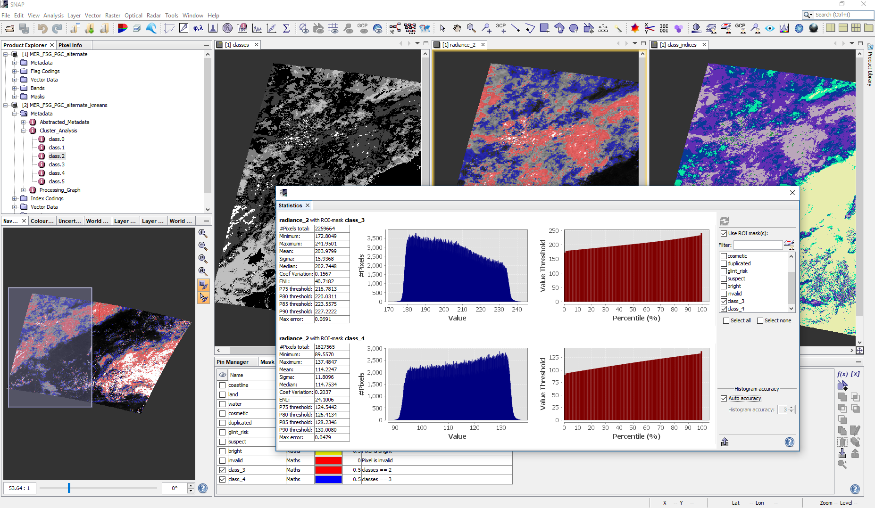
Task: Check the Select all checkbox
Action: (x=726, y=320)
